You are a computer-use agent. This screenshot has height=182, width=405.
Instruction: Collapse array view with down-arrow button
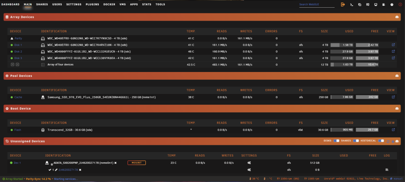point(13,64)
